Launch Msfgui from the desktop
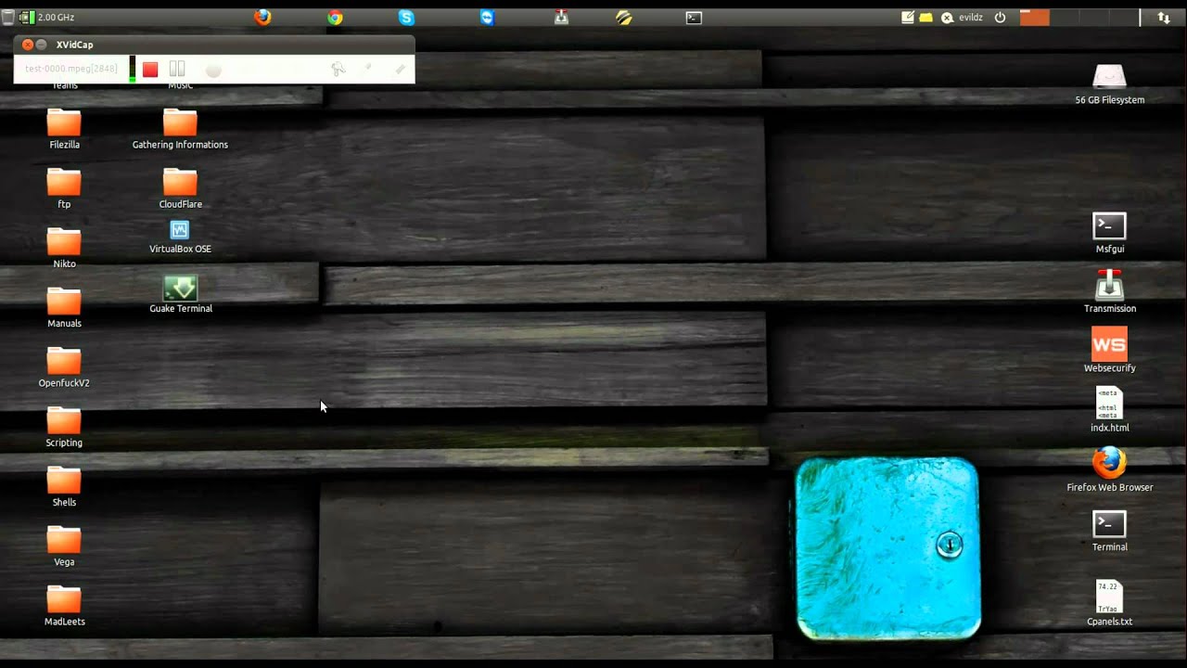This screenshot has height=668, width=1187. tap(1110, 233)
